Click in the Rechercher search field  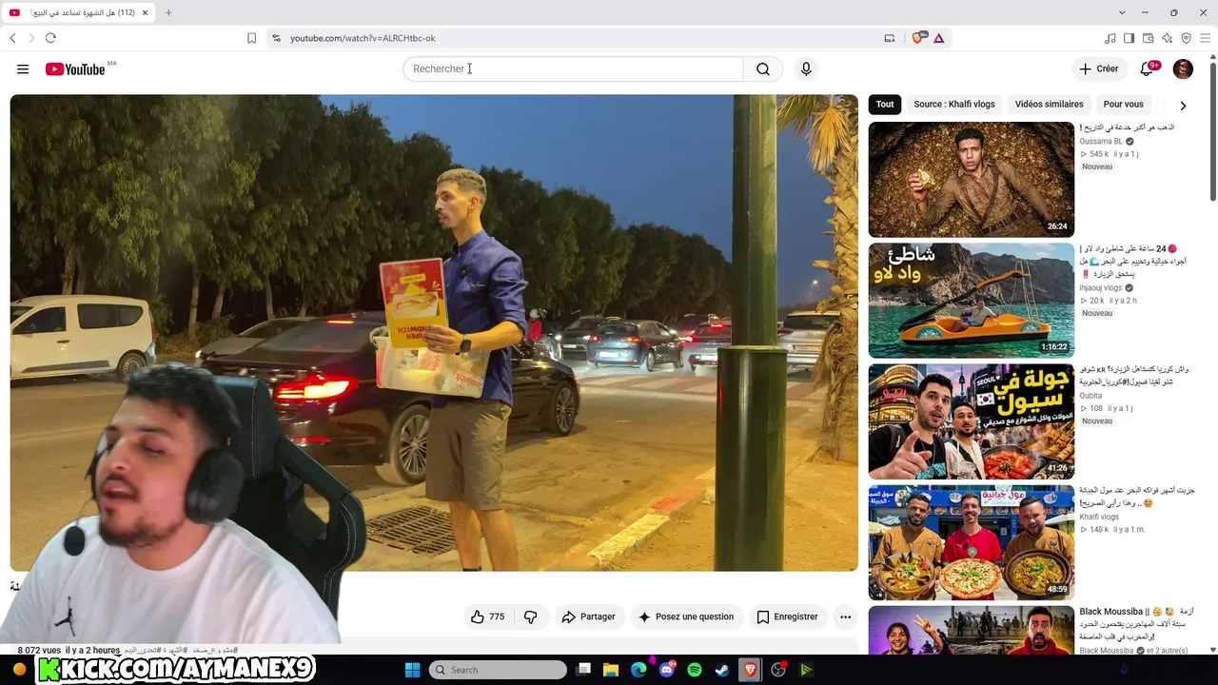573,68
